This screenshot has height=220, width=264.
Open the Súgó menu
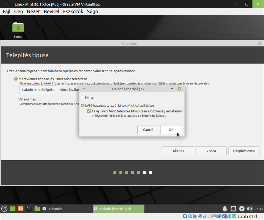click(x=92, y=12)
